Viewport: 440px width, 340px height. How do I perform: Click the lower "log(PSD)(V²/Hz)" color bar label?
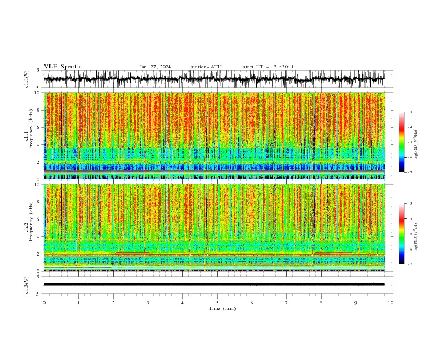(x=416, y=236)
